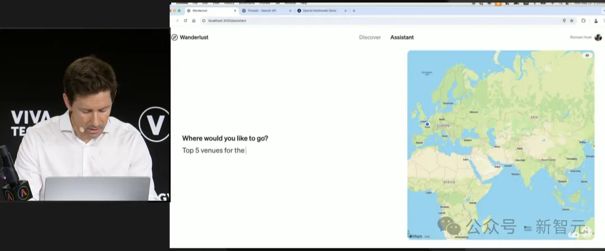Screen dimensions: 605x251
Task: Open the OpenAI Multimodal Demo browser tab
Action: click(319, 11)
